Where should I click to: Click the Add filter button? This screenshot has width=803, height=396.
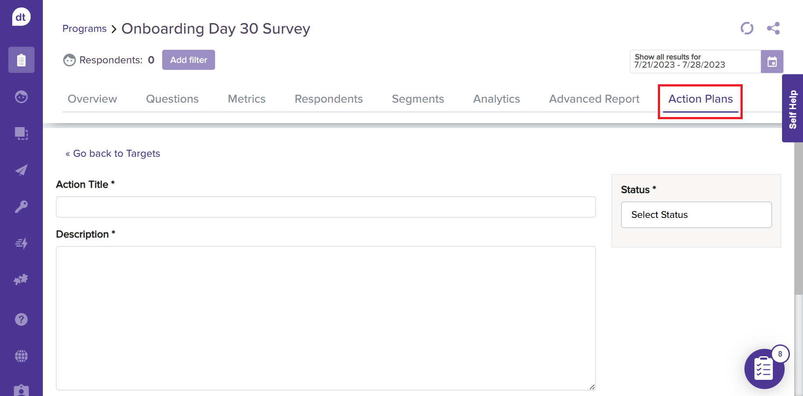click(x=188, y=60)
